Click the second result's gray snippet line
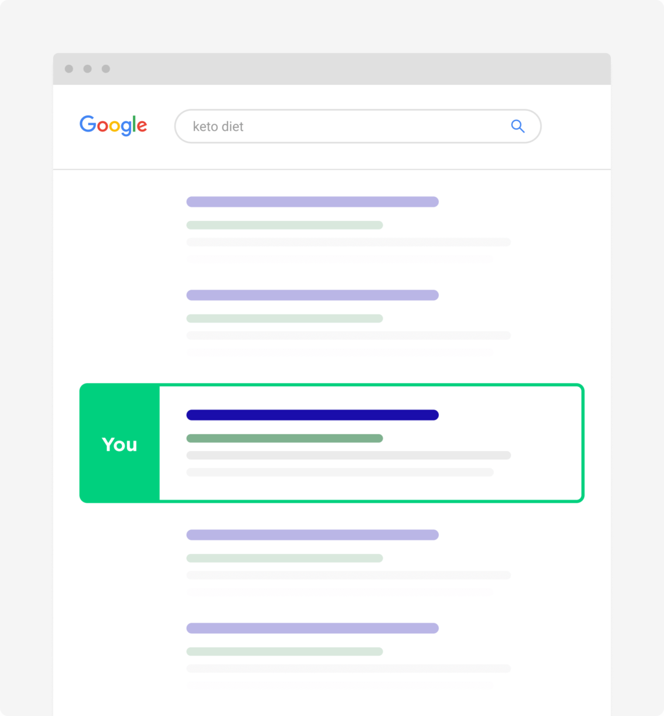The image size is (664, 716). click(x=348, y=336)
